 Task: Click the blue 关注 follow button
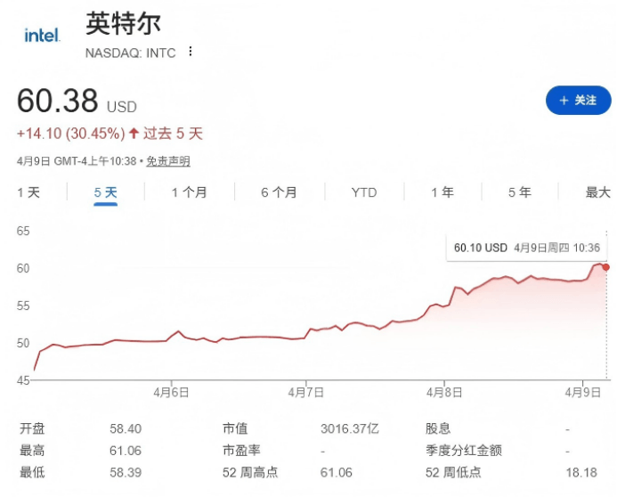pyautogui.click(x=578, y=101)
